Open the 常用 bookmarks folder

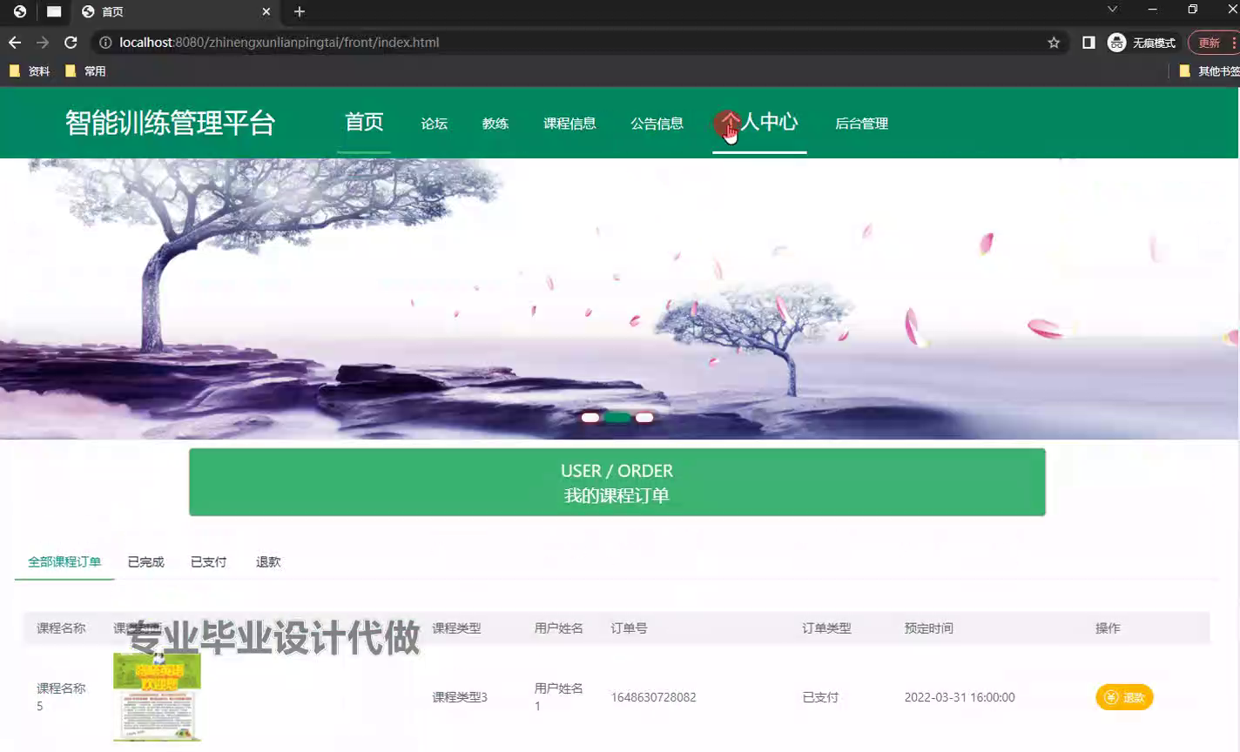point(85,71)
